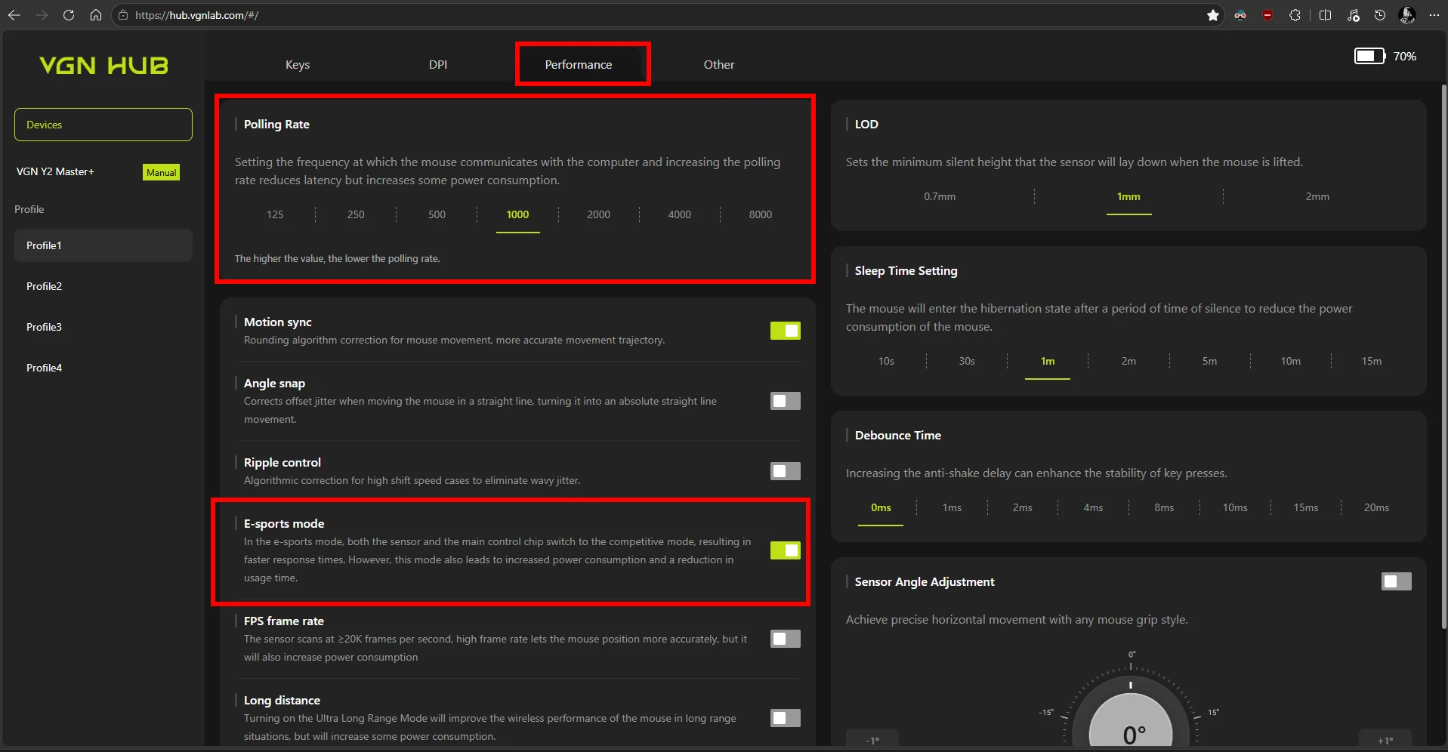Set LOD to 1mm
Screen dimensions: 1448x752
coord(1128,196)
